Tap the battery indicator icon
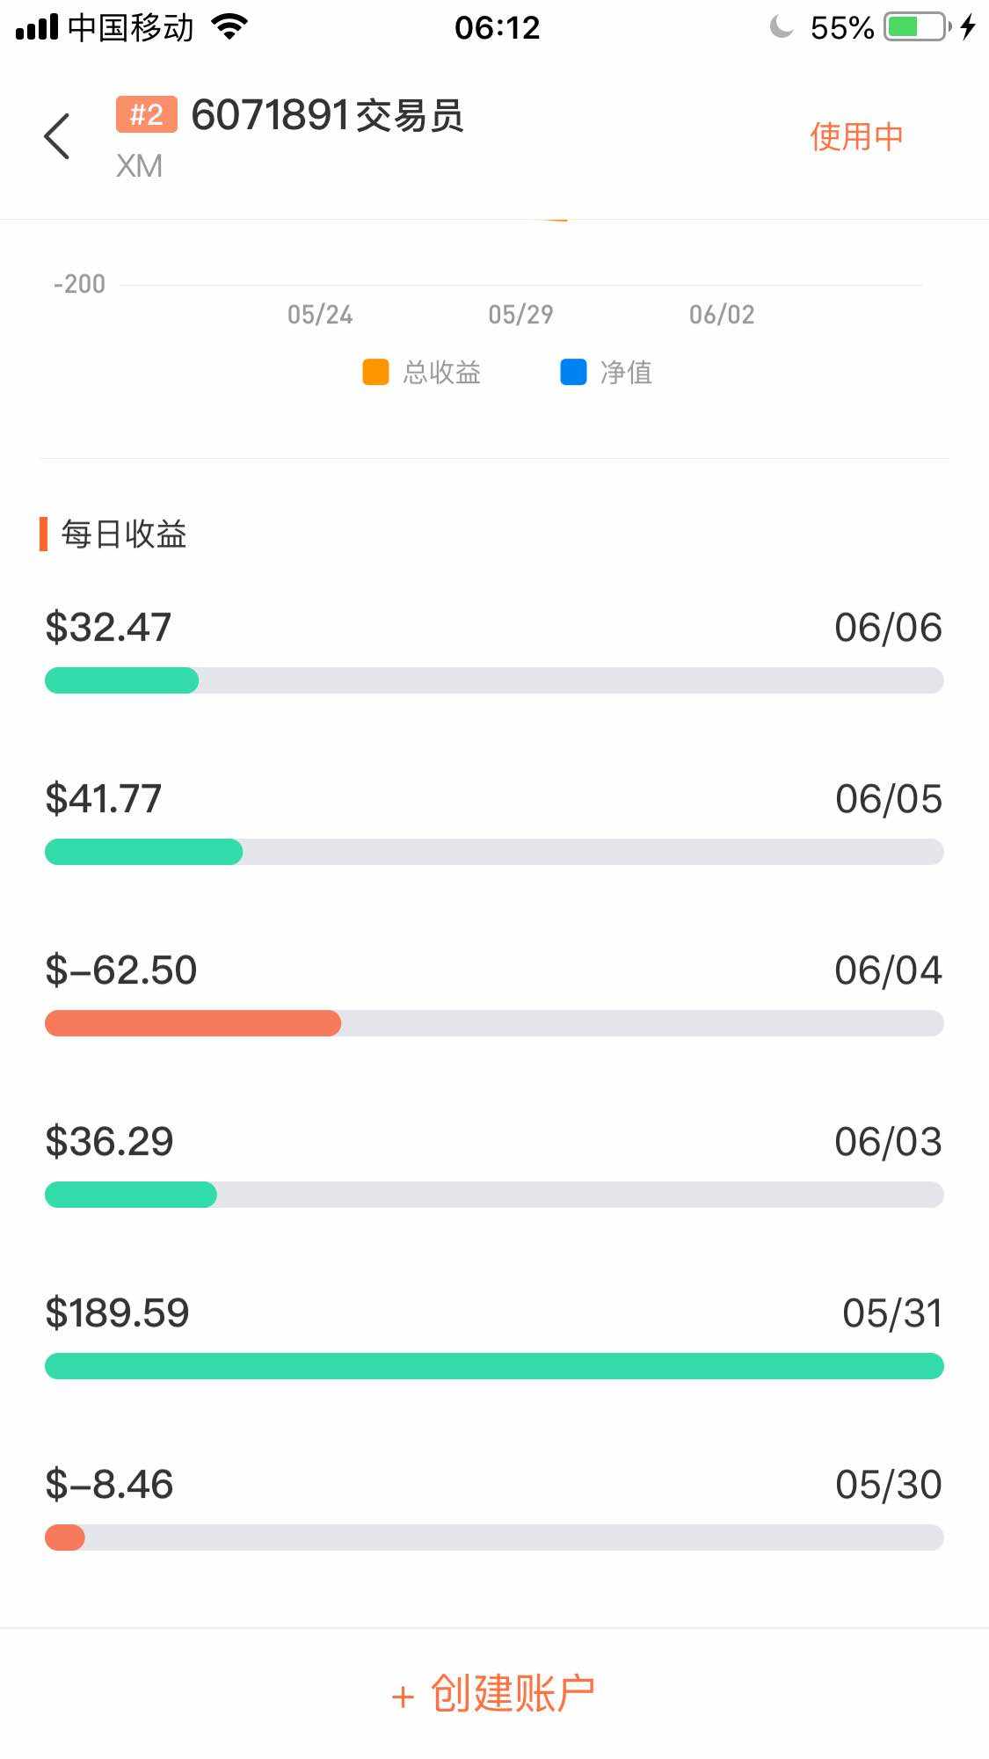The image size is (989, 1759). click(917, 27)
